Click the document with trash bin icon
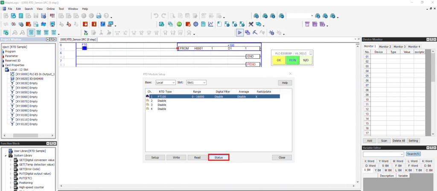This screenshot has height=191, width=437. point(36,24)
